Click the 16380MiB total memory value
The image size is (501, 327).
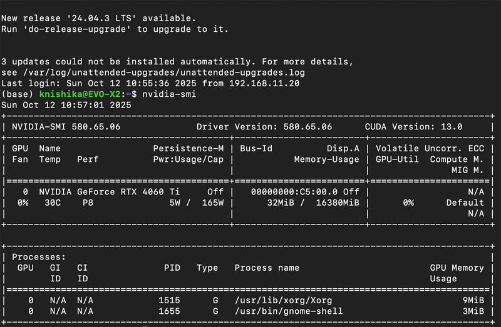point(338,203)
